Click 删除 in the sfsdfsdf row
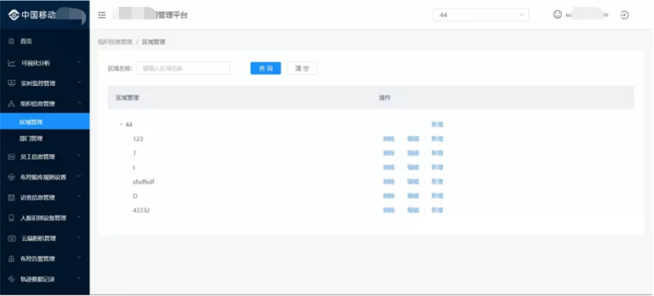This screenshot has height=296, width=654. pos(388,182)
